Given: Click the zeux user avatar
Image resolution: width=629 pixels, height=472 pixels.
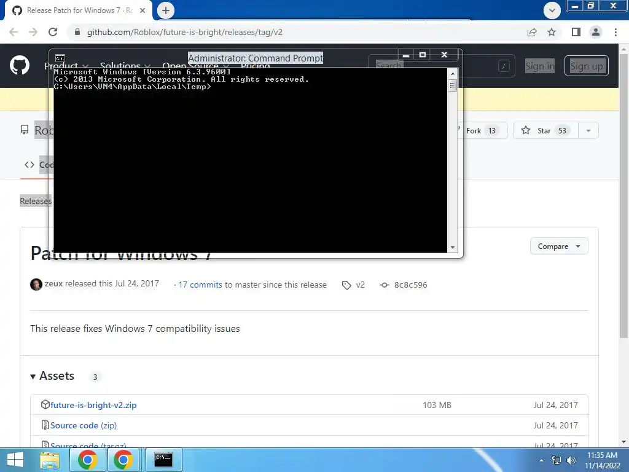Looking at the screenshot, I should point(36,284).
